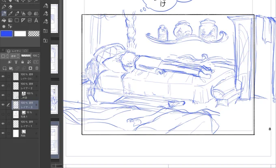The width and height of the screenshot is (276, 168).
Task: Show the 写真 1 layer
Action: point(3,114)
